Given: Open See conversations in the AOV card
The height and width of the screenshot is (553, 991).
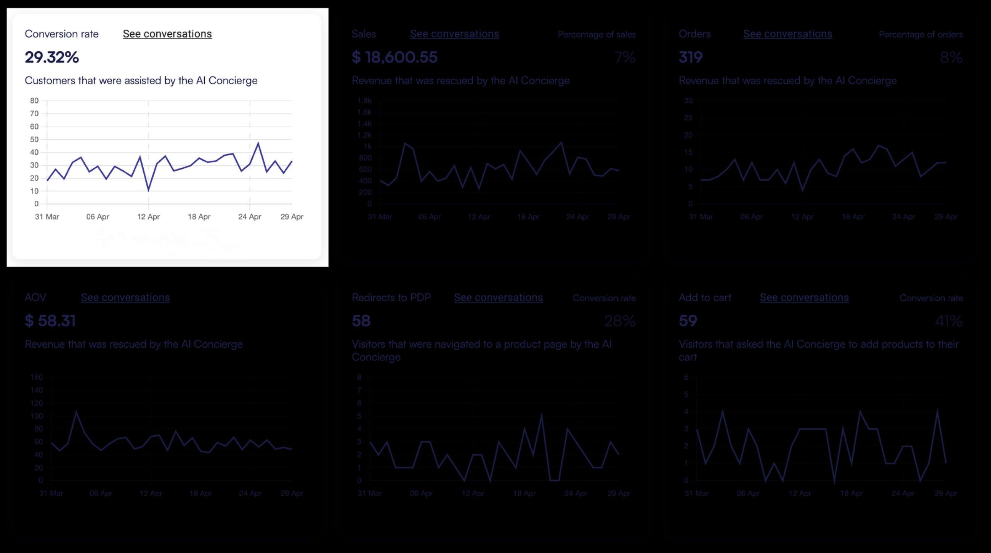Looking at the screenshot, I should point(125,297).
